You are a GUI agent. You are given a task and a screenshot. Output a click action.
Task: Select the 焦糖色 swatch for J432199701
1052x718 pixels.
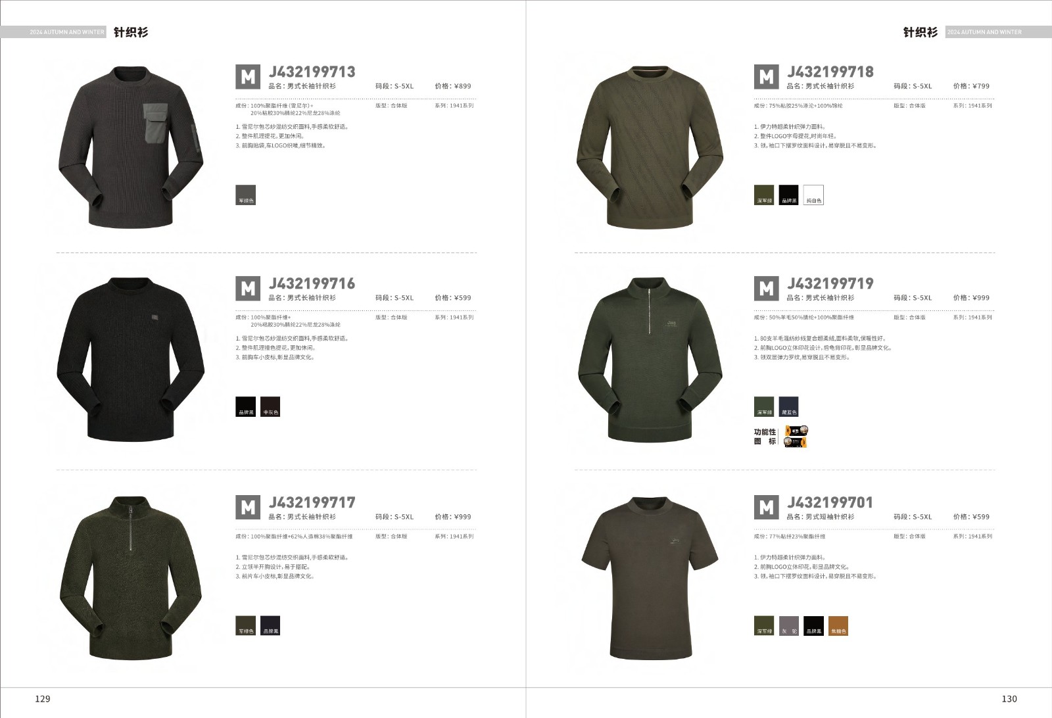pos(838,625)
